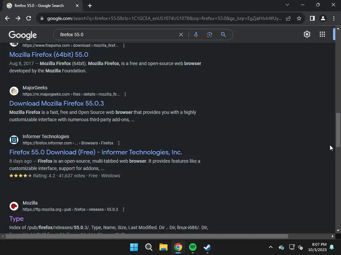The width and height of the screenshot is (341, 255).
Task: Click the firefox.informer.com URL breadcrumb
Action: click(x=68, y=143)
